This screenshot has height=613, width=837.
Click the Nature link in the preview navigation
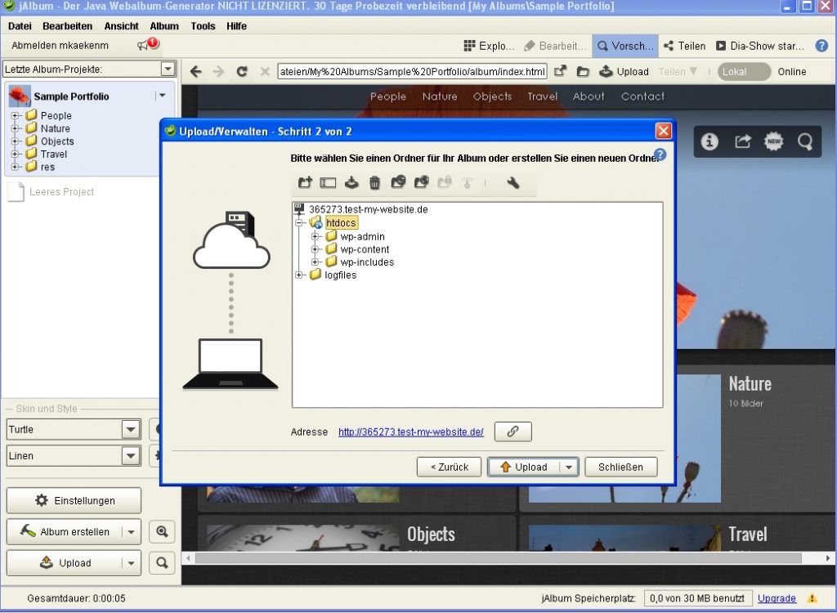coord(439,96)
